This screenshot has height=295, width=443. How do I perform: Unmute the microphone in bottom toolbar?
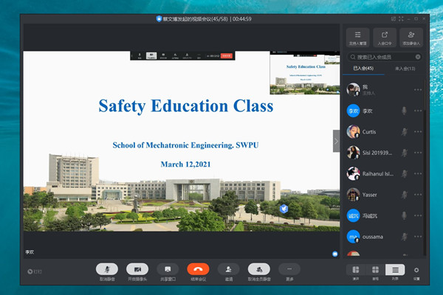coord(107,269)
